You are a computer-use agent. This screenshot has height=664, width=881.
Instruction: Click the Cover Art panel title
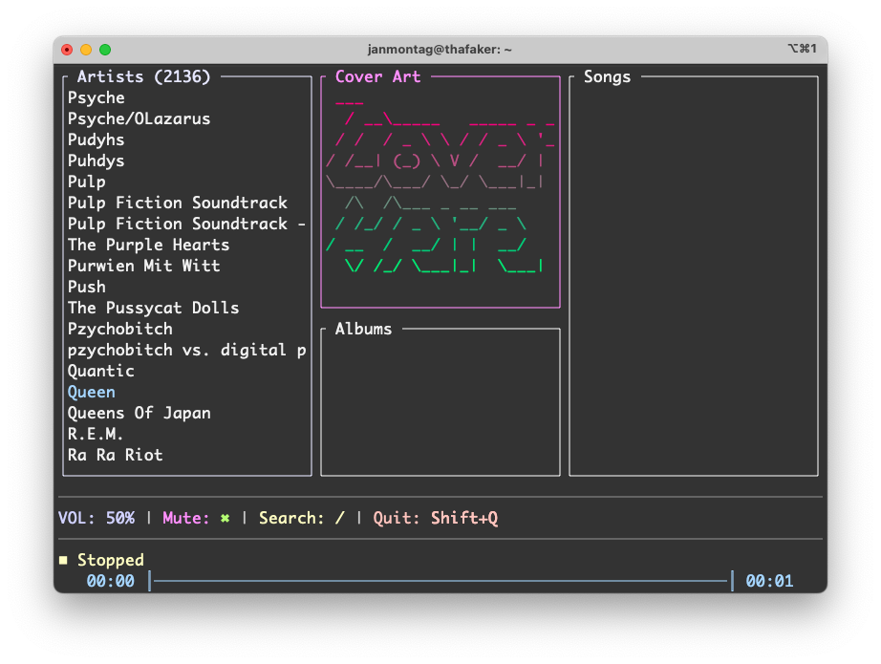point(377,76)
